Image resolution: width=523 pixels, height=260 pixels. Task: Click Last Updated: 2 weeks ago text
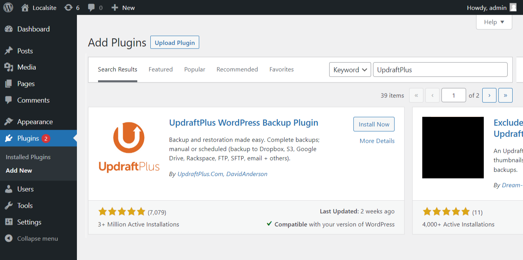coord(357,212)
